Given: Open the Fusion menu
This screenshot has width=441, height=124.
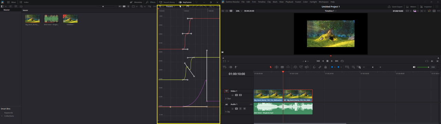Looking at the screenshot, I should tap(298, 2).
